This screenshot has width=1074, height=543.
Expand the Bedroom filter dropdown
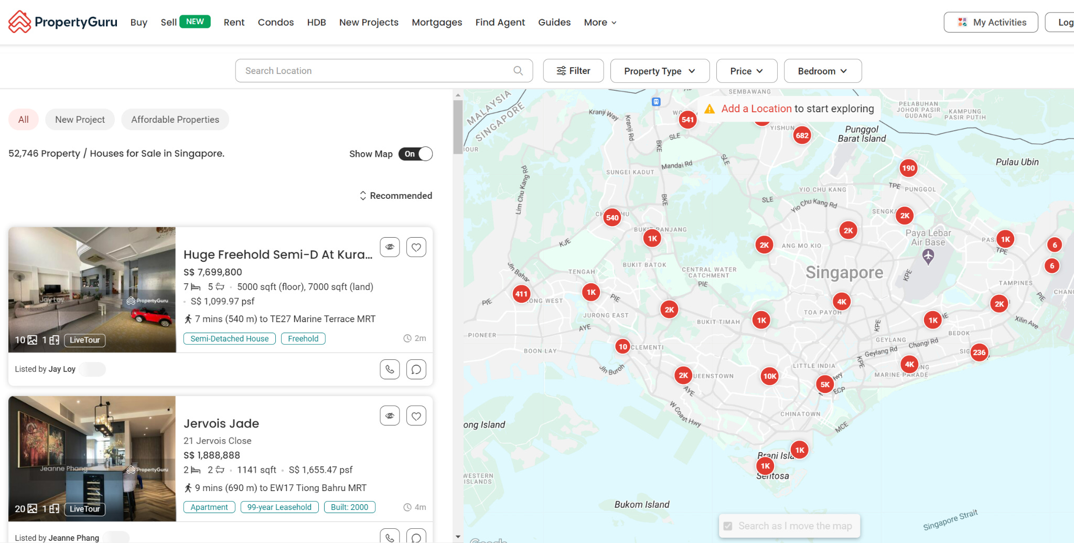click(822, 70)
